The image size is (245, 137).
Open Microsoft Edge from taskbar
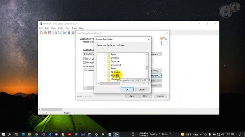click(x=23, y=134)
